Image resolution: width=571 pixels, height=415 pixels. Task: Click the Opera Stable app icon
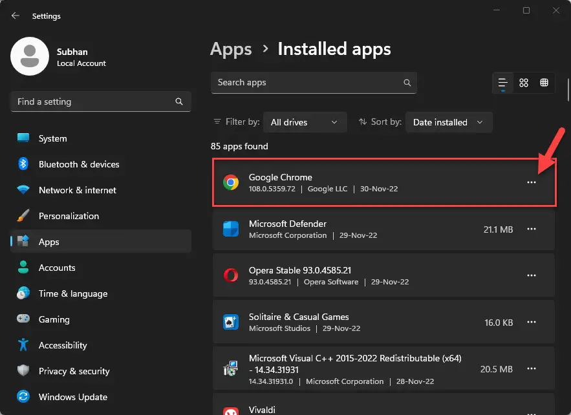[230, 275]
